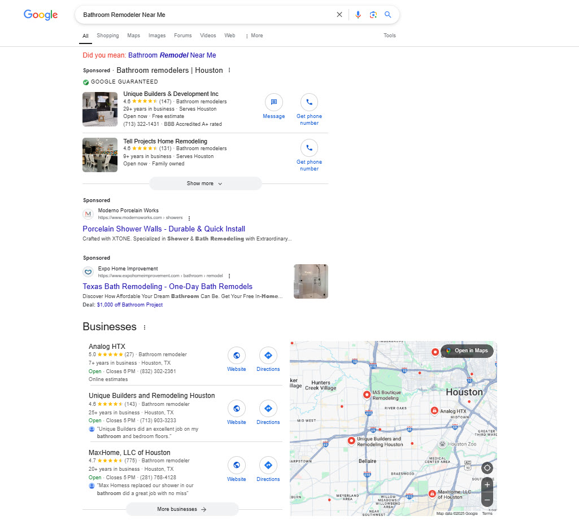The image size is (579, 525).
Task: Click the Website icon for Analog HTX
Action: (x=236, y=355)
